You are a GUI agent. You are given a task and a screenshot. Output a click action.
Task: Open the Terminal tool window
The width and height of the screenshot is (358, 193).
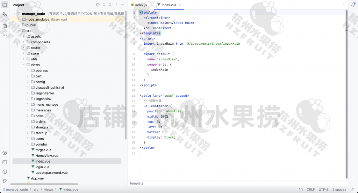[5, 162]
